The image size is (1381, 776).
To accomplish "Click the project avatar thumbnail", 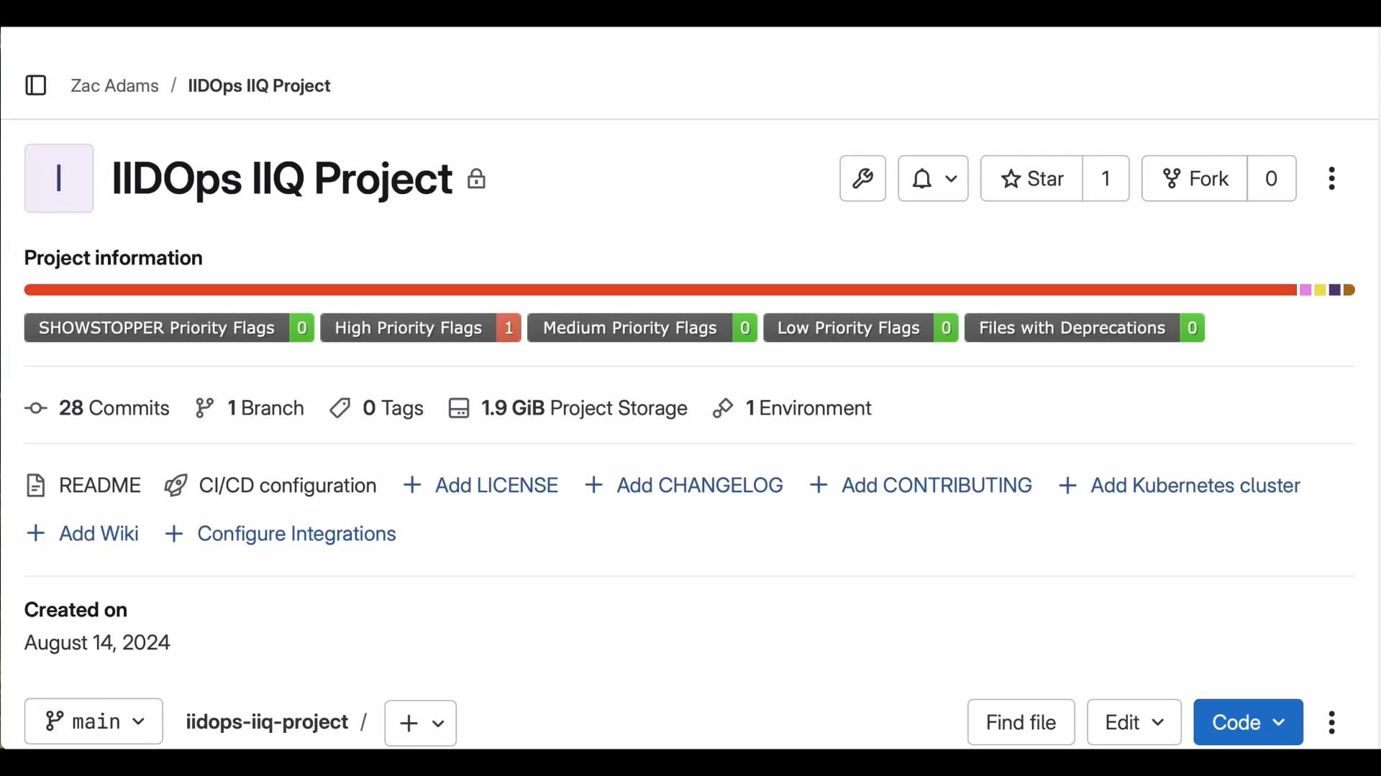I will (59, 177).
